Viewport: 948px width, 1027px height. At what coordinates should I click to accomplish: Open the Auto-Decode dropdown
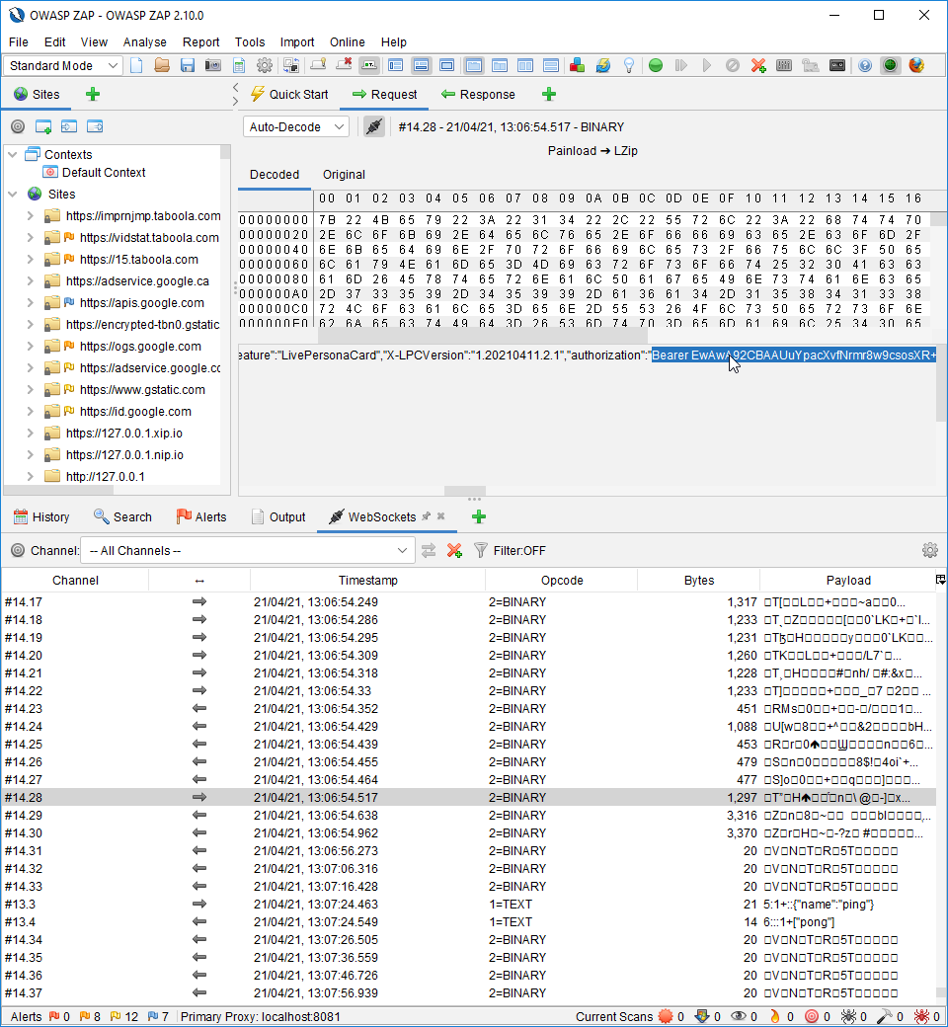pos(296,126)
